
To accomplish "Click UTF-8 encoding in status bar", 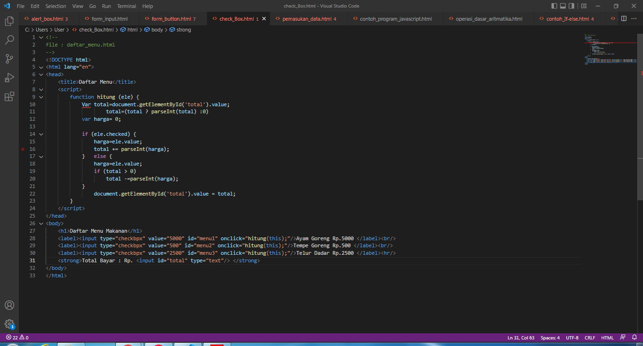I will (572, 337).
